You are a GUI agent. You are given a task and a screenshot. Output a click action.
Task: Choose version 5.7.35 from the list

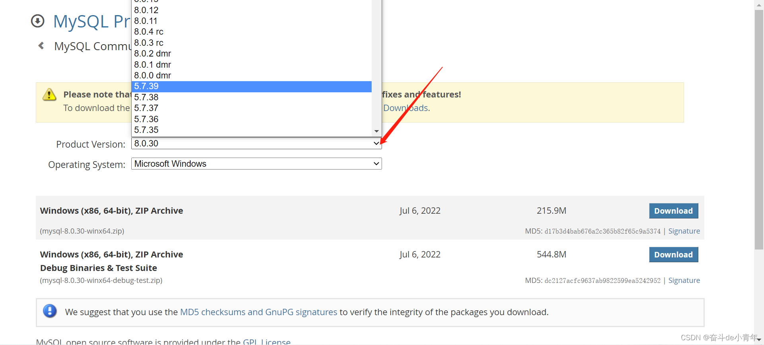(x=251, y=130)
